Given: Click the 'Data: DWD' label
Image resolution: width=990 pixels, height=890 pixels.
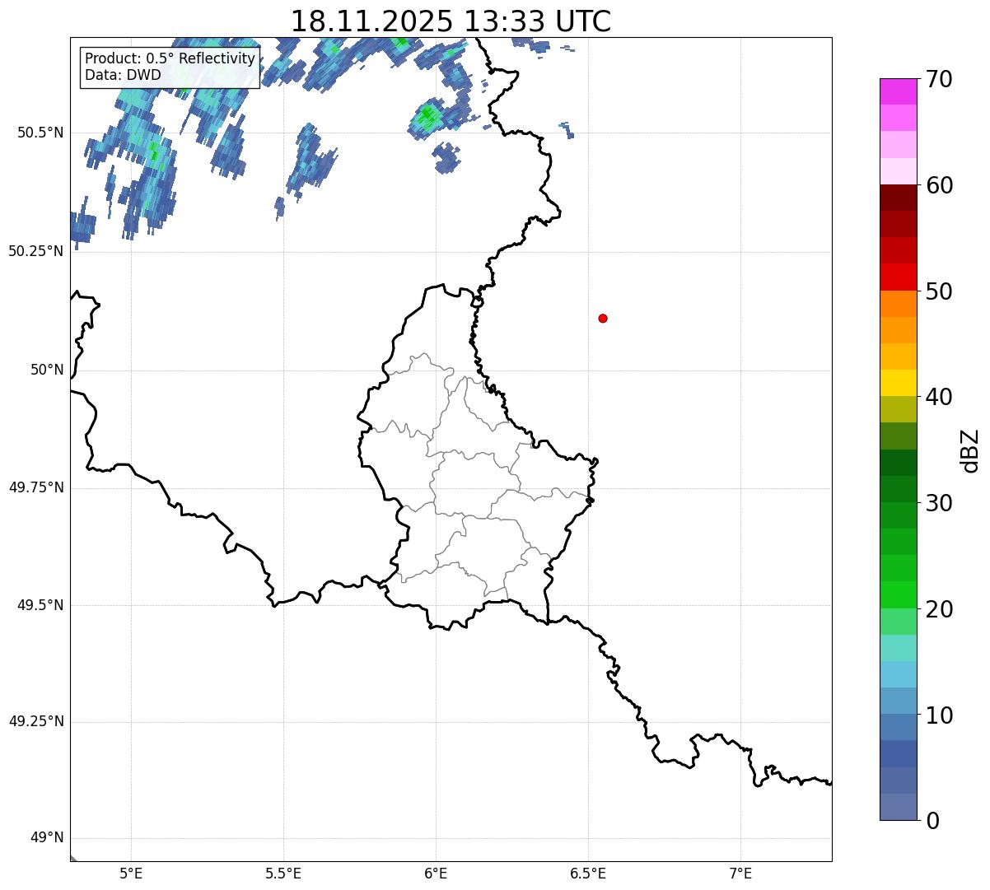Looking at the screenshot, I should [x=123, y=76].
